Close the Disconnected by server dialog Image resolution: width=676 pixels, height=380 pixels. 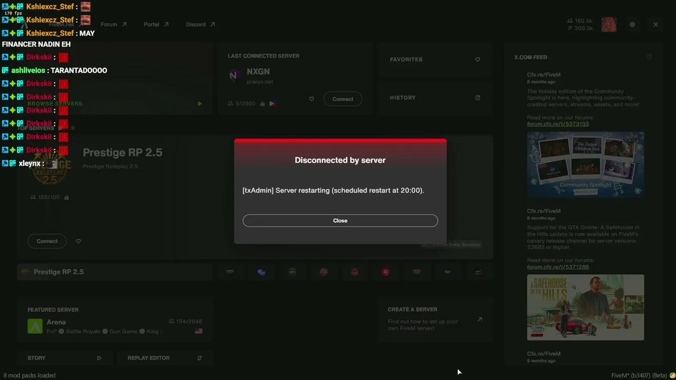coord(340,221)
